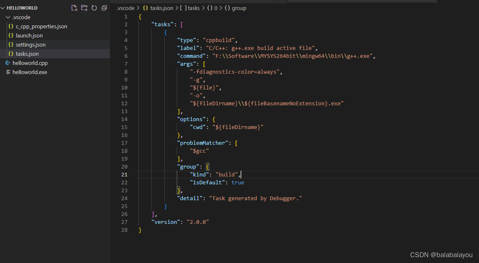The image size is (479, 263).
Task: Select tasks.json in the explorer tree
Action: (27, 54)
